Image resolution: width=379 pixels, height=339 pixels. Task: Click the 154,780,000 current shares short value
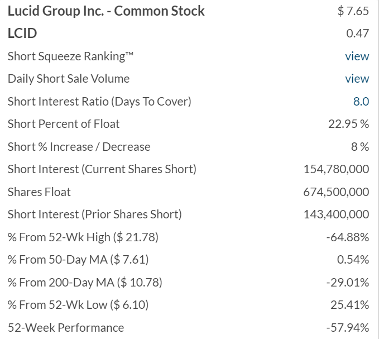[x=336, y=169]
